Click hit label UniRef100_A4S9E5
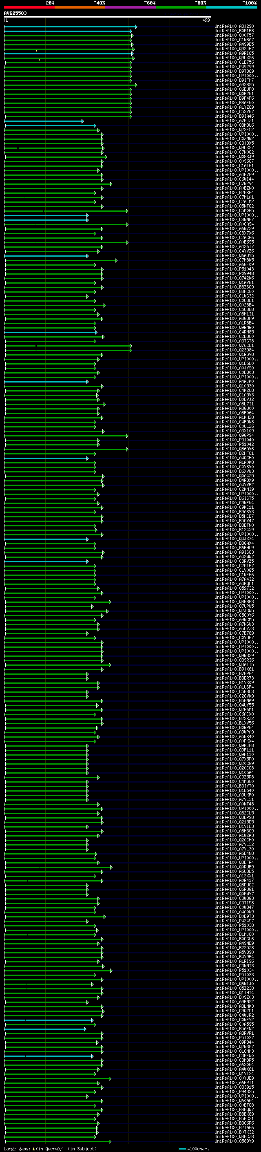Viewport: 261px width, 1152px height. pos(234,44)
